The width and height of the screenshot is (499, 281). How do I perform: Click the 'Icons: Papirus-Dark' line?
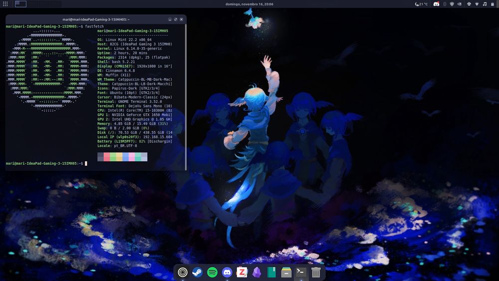(129, 88)
